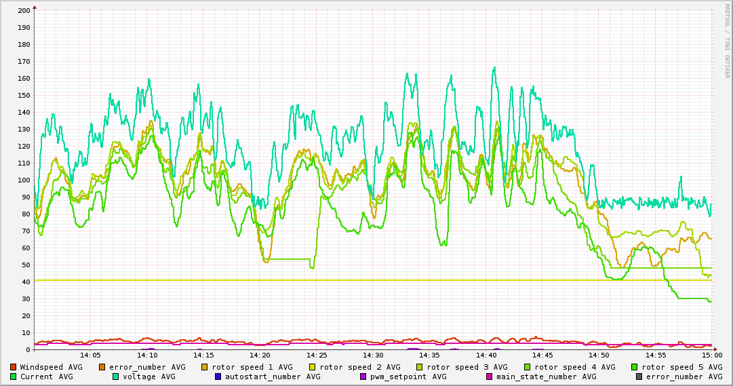Click the 14:15 time axis label
The image size is (733, 386).
pyautogui.click(x=203, y=356)
